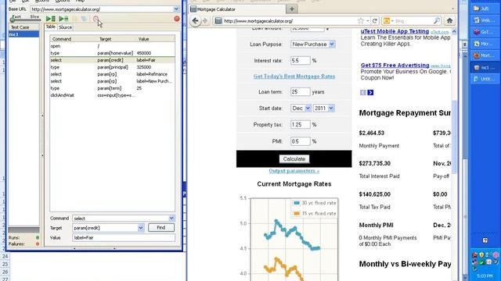Click the 5:03 PM taskbar clock

tap(485, 276)
